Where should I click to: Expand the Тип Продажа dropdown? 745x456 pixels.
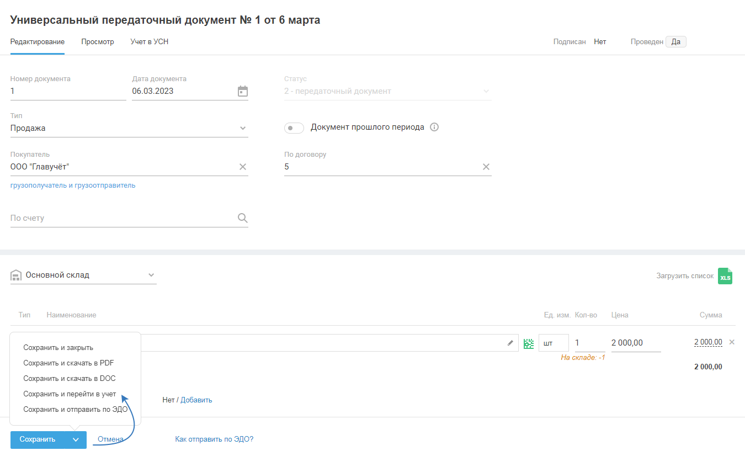[x=243, y=128]
